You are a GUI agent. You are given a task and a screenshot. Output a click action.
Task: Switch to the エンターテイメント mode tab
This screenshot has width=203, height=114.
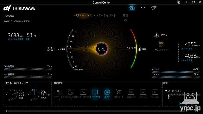[x=105, y=15]
